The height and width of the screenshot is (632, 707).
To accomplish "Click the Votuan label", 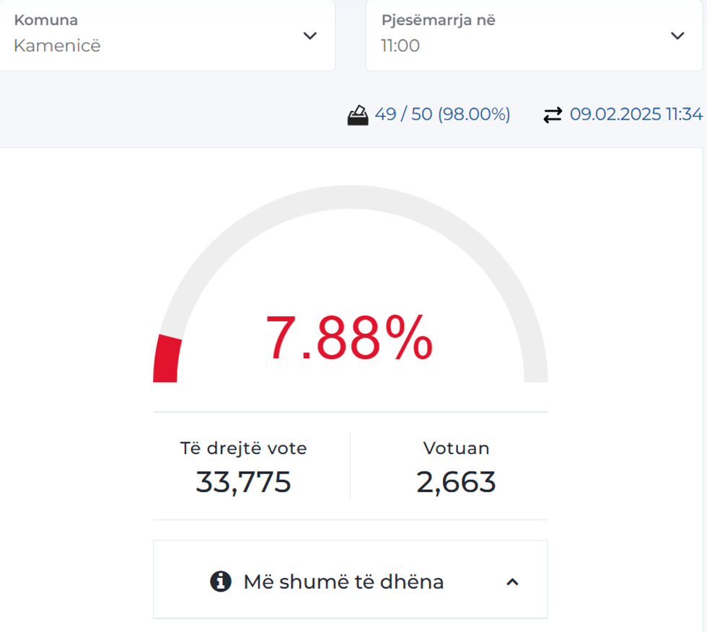I will [456, 448].
